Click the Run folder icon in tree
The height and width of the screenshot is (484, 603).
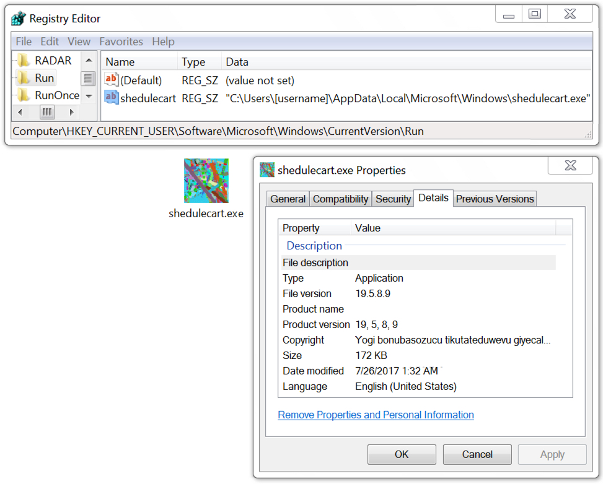[x=24, y=77]
